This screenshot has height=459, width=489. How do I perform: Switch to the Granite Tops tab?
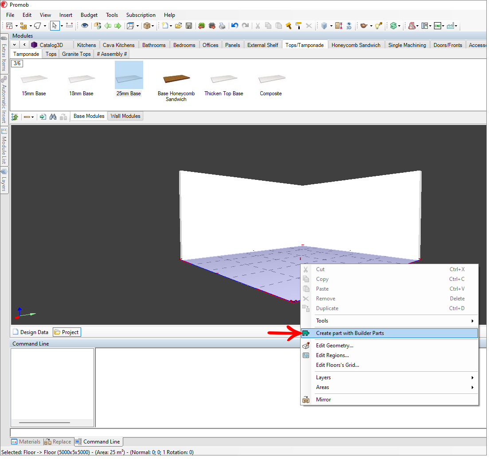(76, 54)
